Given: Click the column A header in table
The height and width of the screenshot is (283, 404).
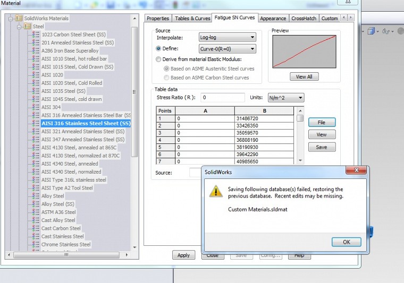Looking at the screenshot, I should pos(205,111).
